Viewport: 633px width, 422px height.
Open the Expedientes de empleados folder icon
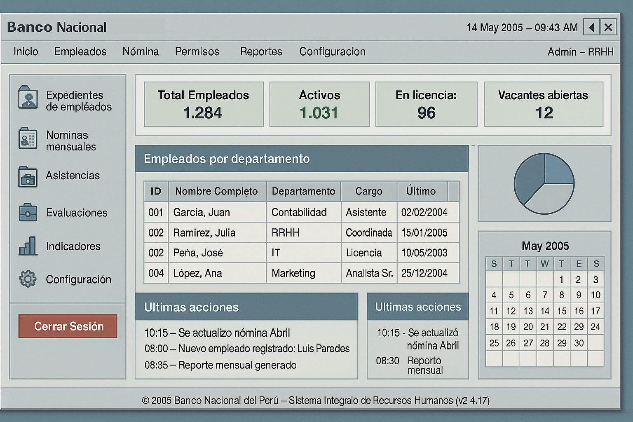[x=28, y=98]
